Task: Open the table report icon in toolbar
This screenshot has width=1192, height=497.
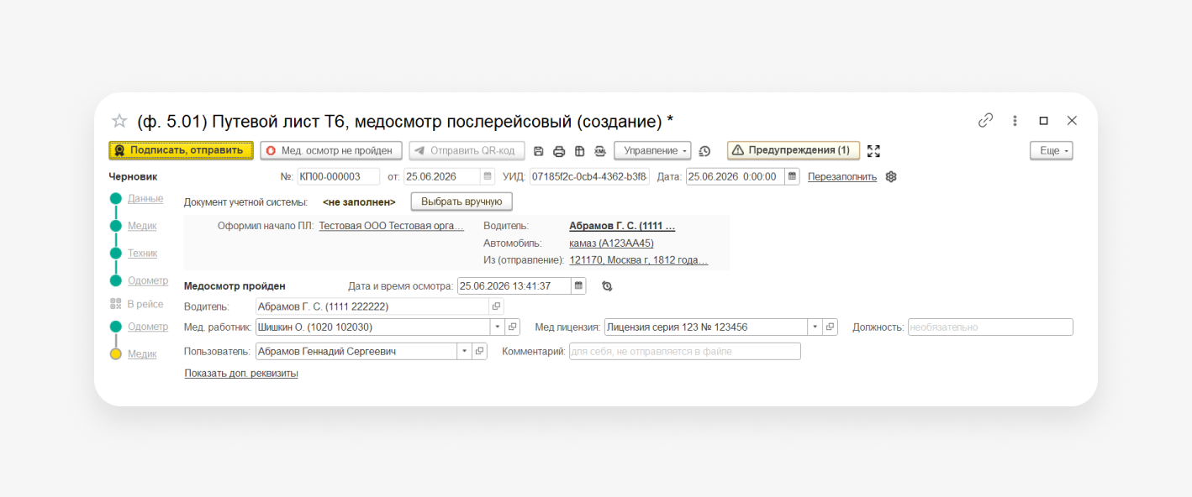Action: point(579,151)
